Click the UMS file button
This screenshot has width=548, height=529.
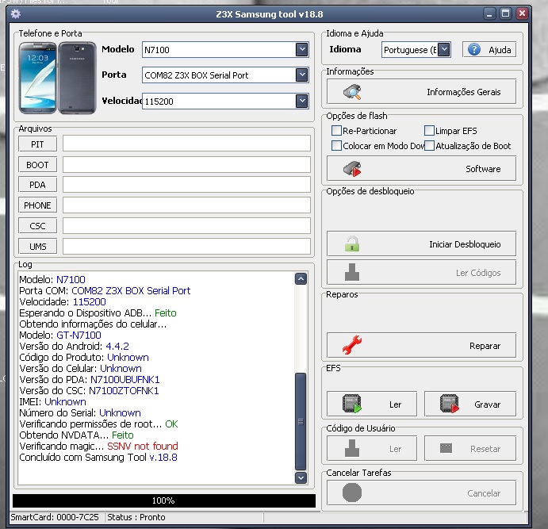[x=37, y=247]
